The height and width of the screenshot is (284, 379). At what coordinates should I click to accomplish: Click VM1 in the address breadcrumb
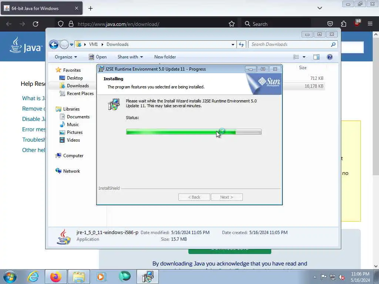pos(93,44)
